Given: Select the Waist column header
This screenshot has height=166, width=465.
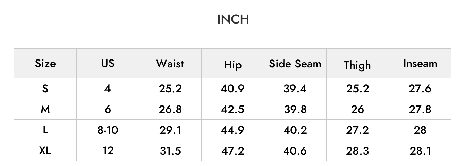Looking at the screenshot, I should point(170,64).
